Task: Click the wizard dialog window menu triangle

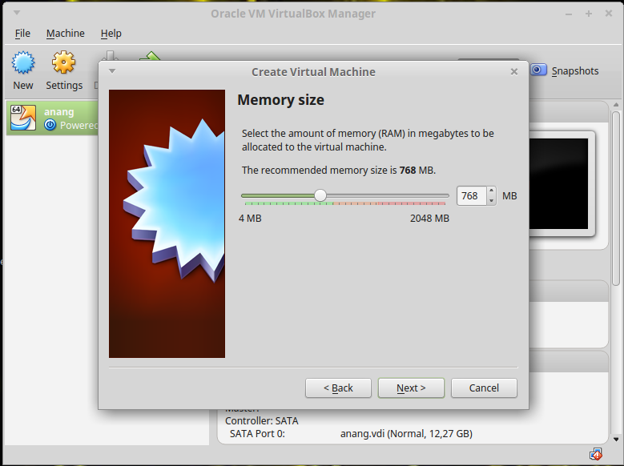Action: point(112,71)
